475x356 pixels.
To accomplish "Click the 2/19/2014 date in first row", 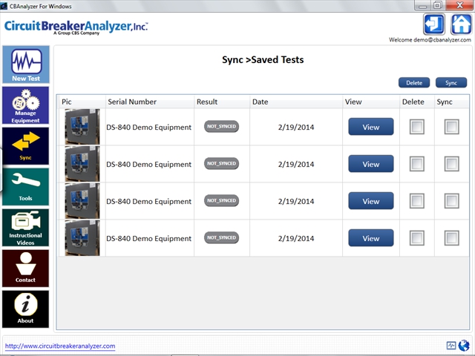I will coord(296,127).
